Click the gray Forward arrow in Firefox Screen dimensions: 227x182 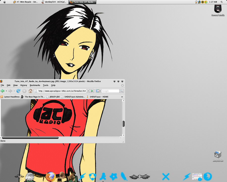pos(10,91)
